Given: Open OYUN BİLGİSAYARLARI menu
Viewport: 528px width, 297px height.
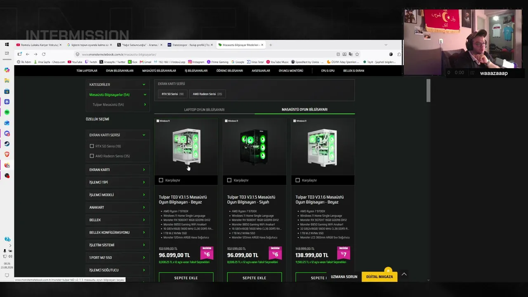Looking at the screenshot, I should coord(120,71).
